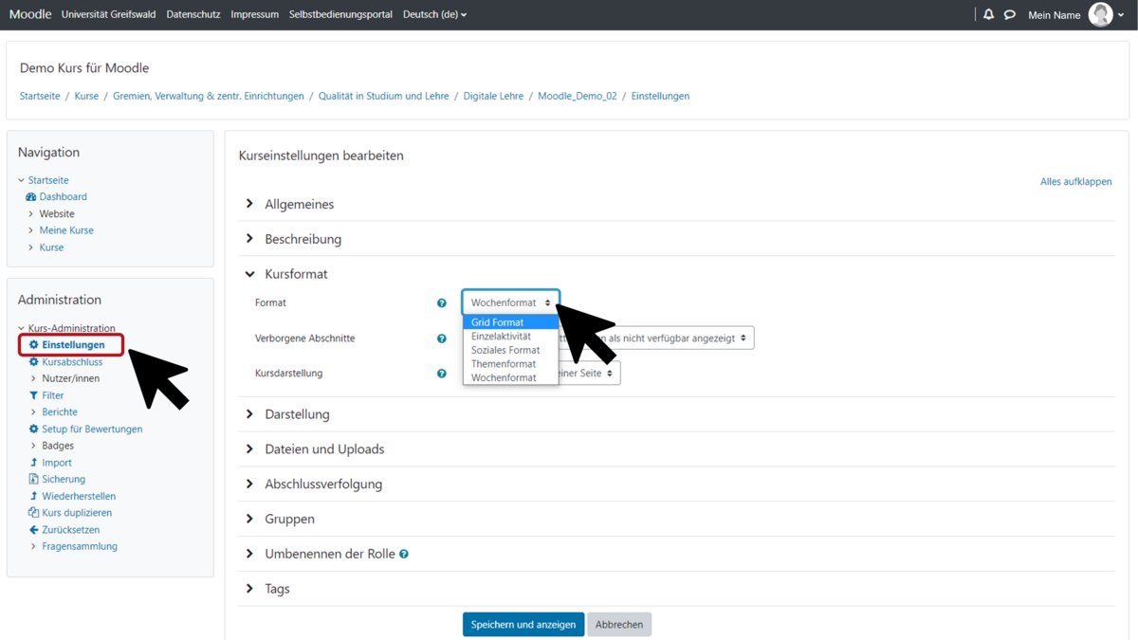Image resolution: width=1138 pixels, height=640 pixels.
Task: Click help icon beside Kursdarstellung
Action: pyautogui.click(x=441, y=374)
